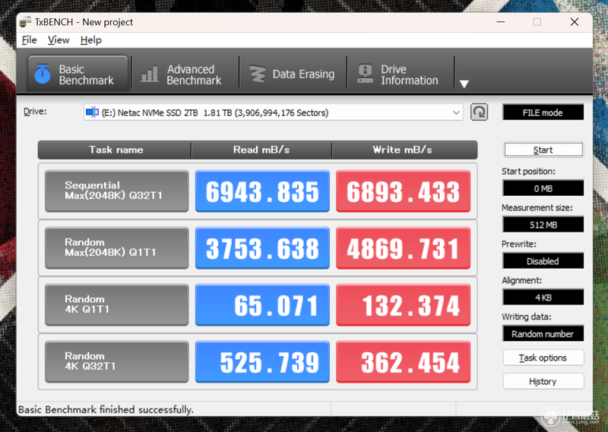
Task: Click the TxBENCH title bar app icon
Action: [26, 22]
